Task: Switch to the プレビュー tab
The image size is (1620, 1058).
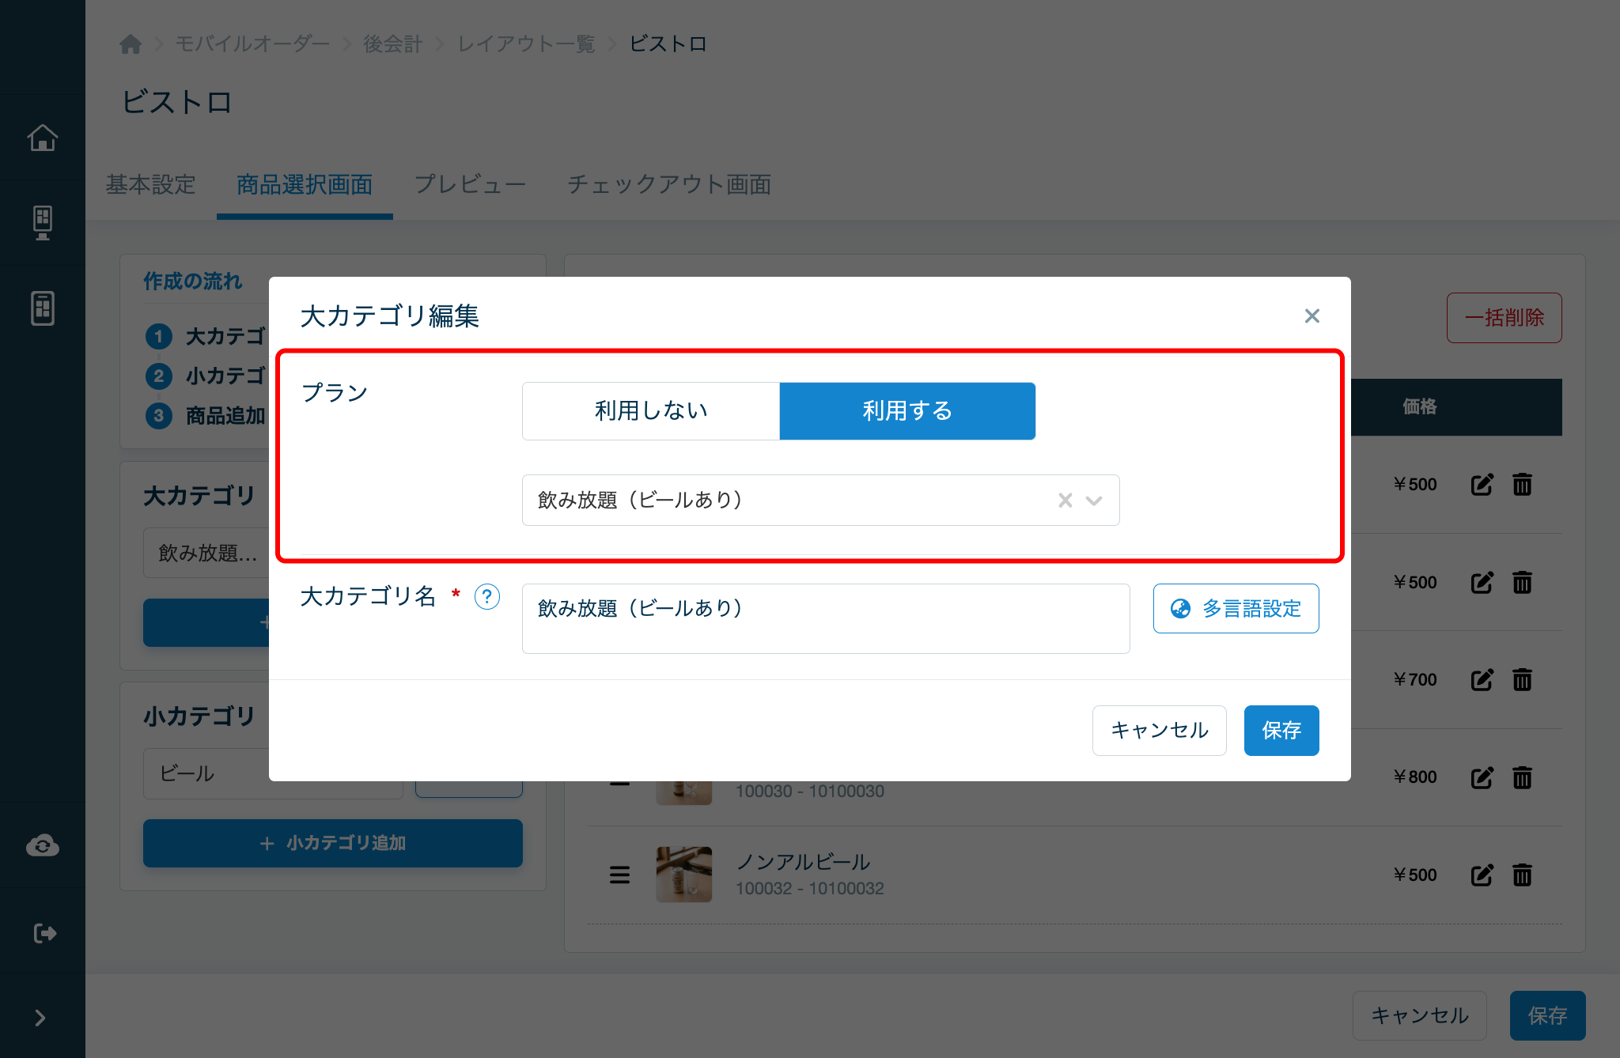Action: point(470,184)
